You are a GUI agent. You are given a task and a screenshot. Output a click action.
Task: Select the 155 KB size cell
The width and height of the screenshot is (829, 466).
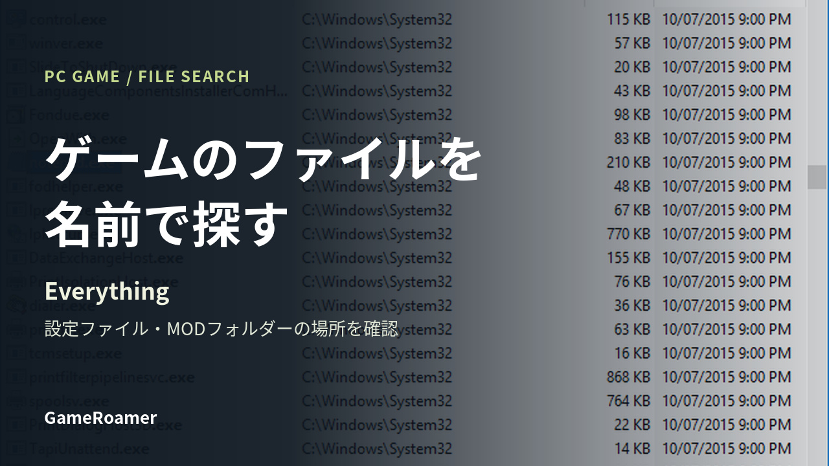tap(628, 258)
